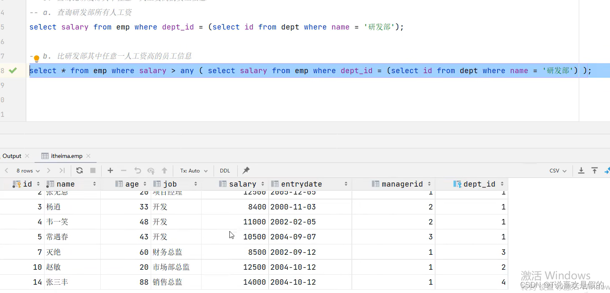Image resolution: width=610 pixels, height=293 pixels.
Task: Pin the result tab
Action: coord(246,170)
